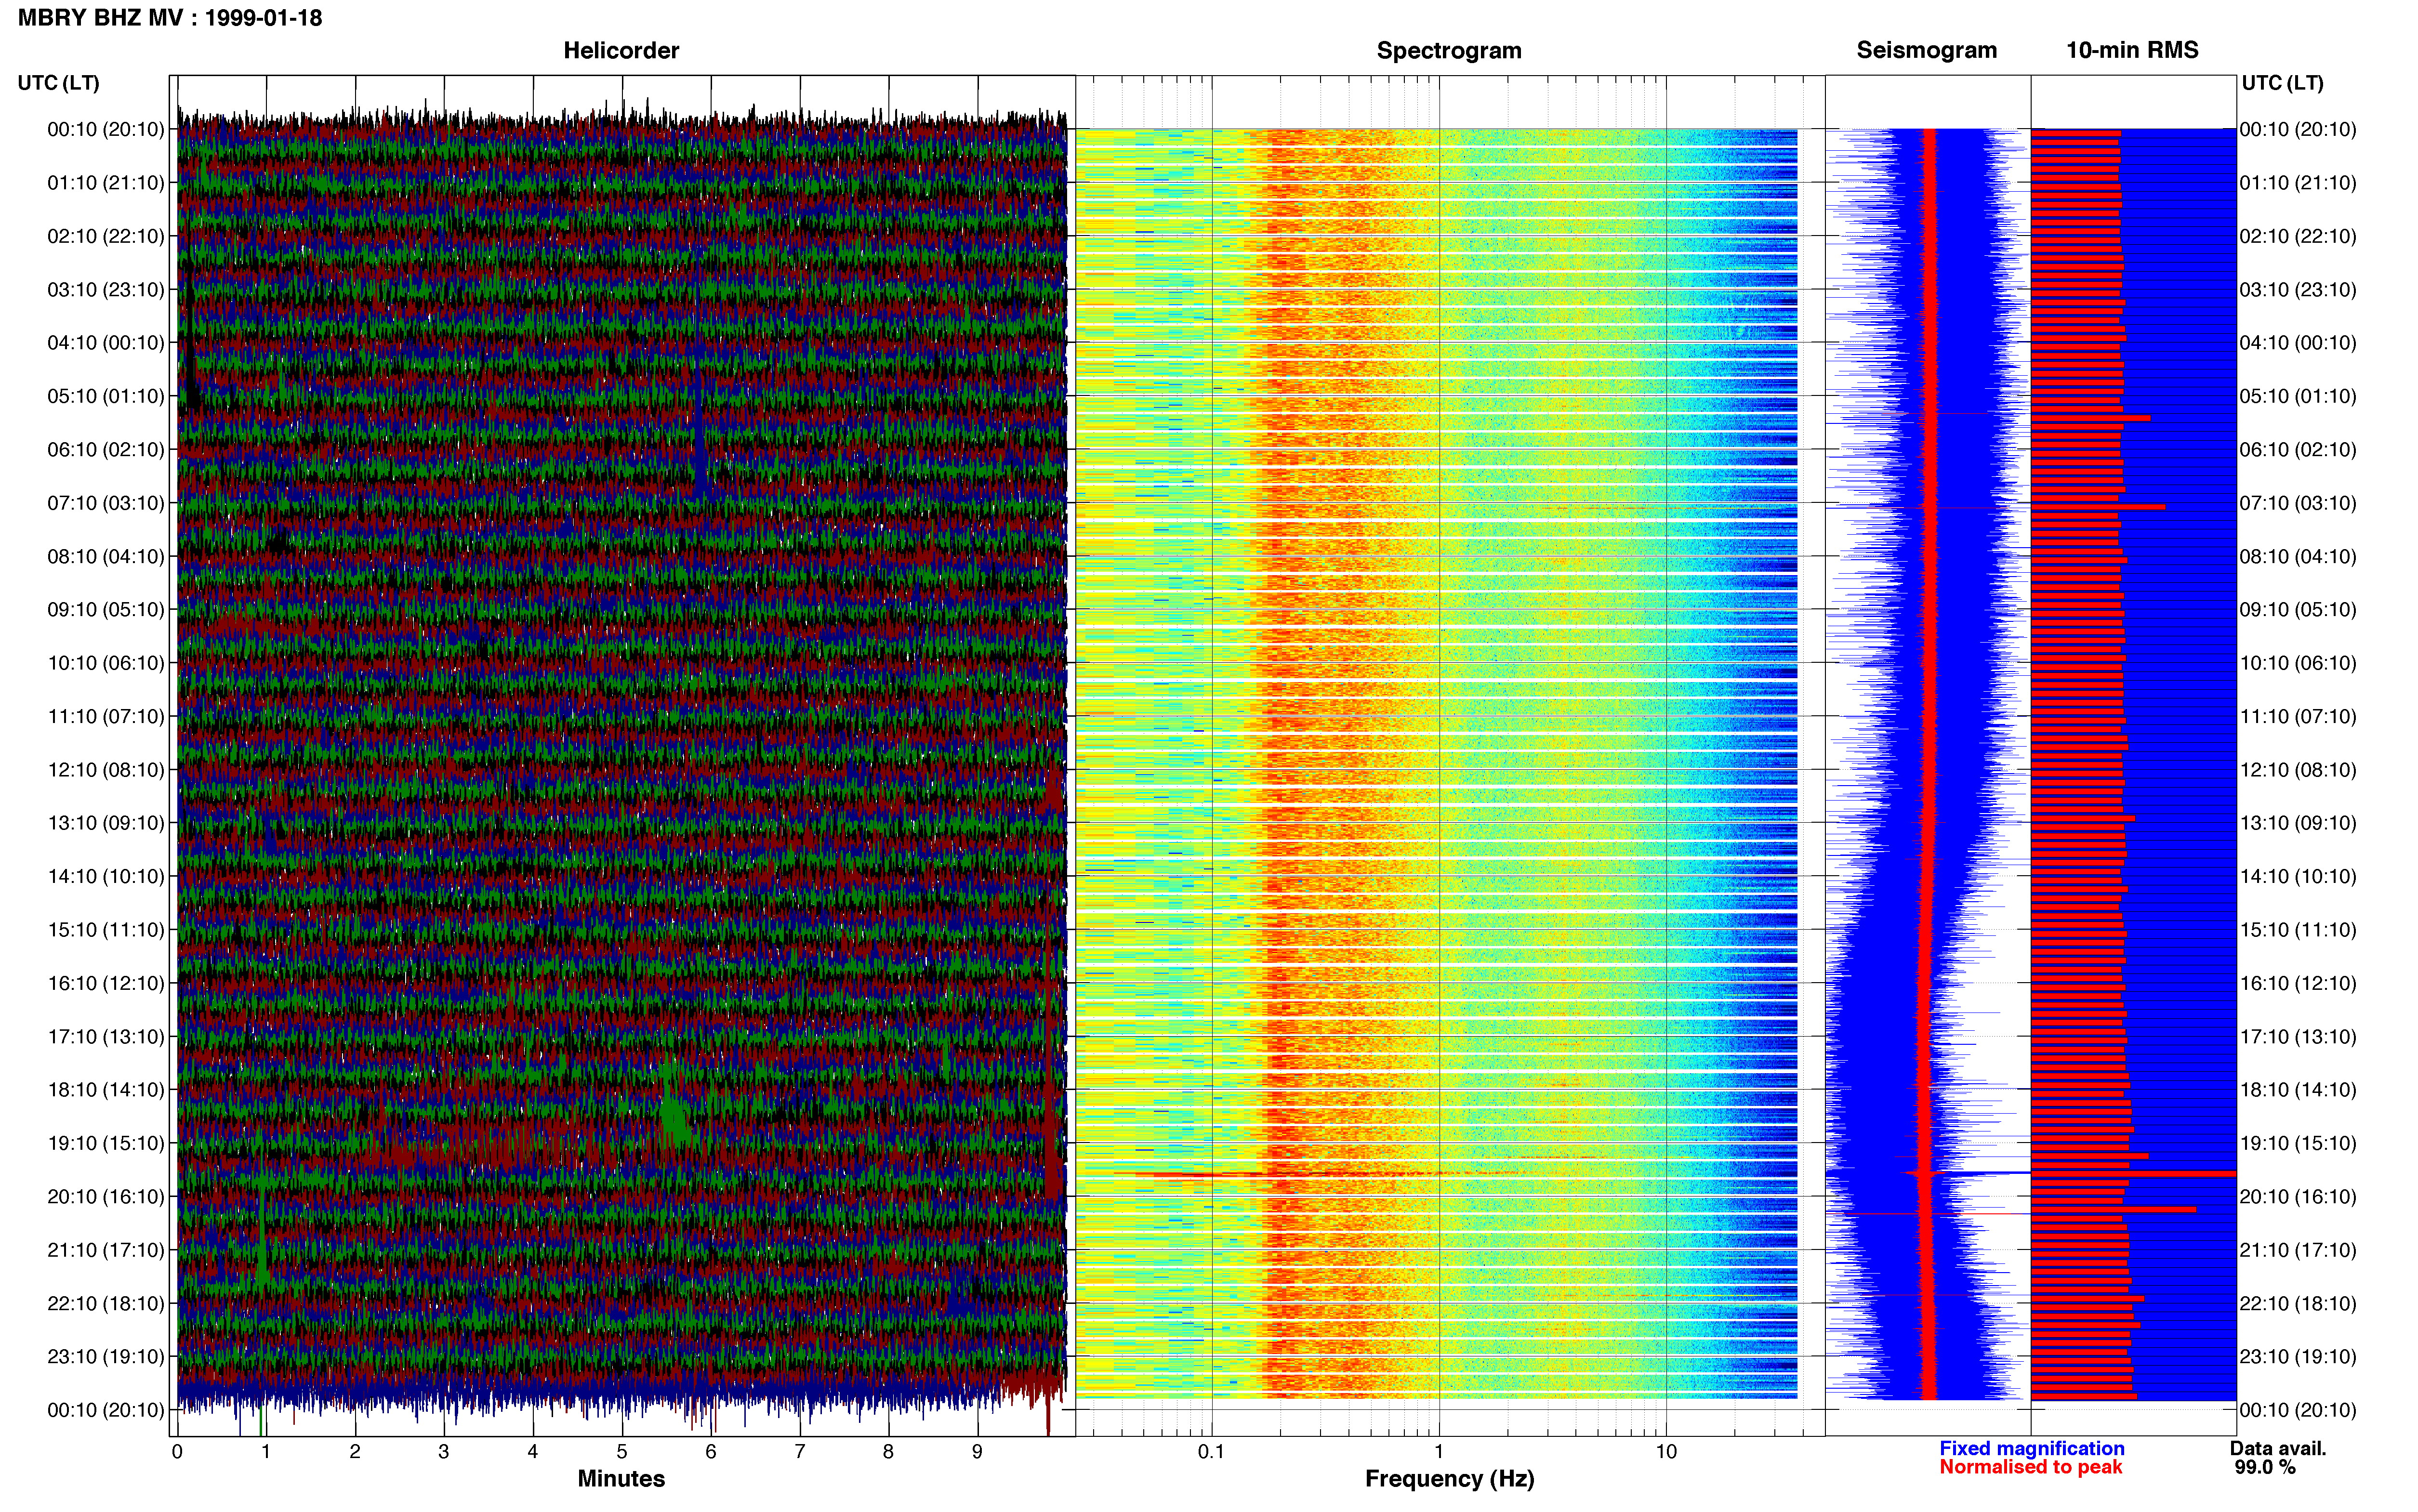Screen dimensions: 2418x1512
Task: Click '05:10 (01:10)' beside the RMS panel
Action: click(x=2298, y=396)
